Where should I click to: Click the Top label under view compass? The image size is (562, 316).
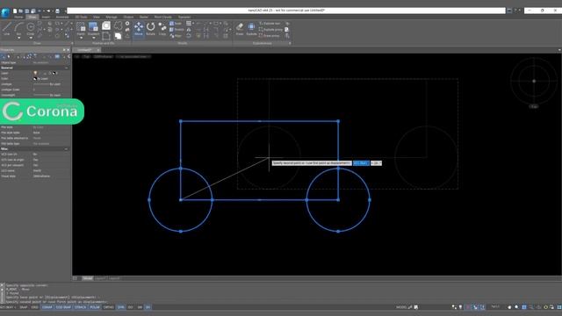pyautogui.click(x=534, y=106)
